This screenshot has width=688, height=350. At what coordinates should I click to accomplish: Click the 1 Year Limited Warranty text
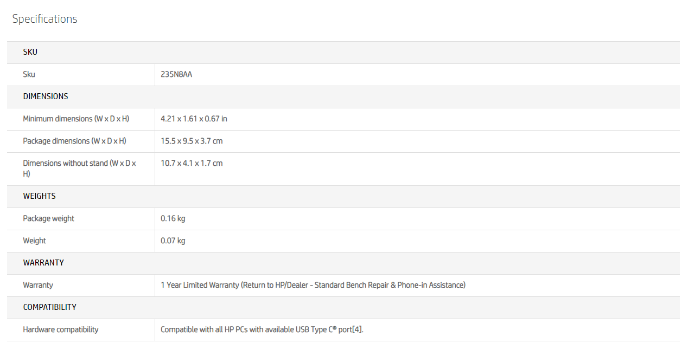(313, 285)
